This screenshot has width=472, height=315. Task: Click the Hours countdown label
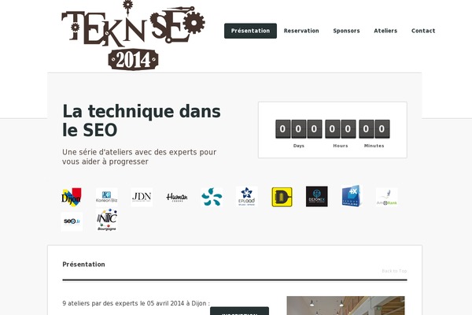point(341,146)
